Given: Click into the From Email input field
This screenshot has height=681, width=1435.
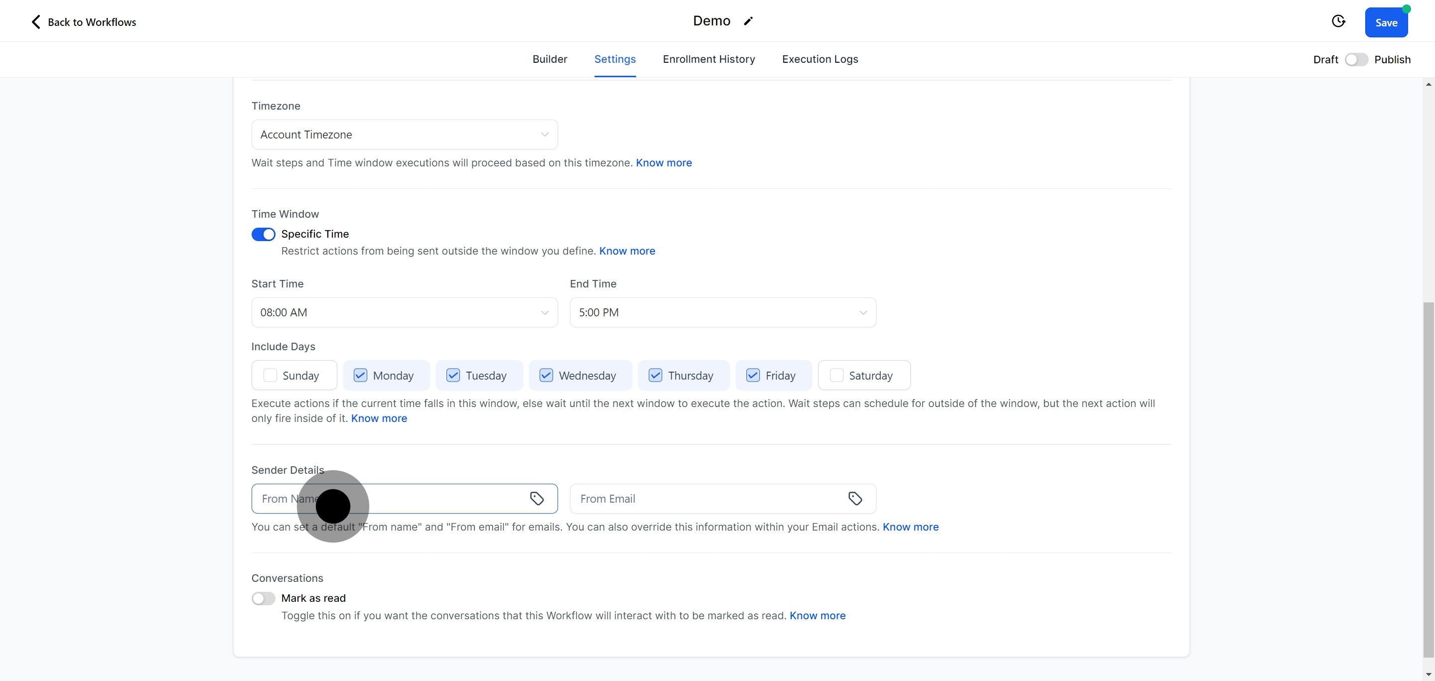Looking at the screenshot, I should [x=708, y=498].
